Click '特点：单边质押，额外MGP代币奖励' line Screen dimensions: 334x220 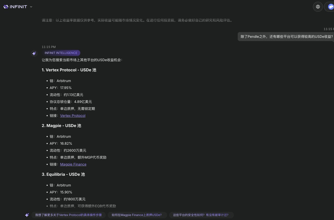78,157
